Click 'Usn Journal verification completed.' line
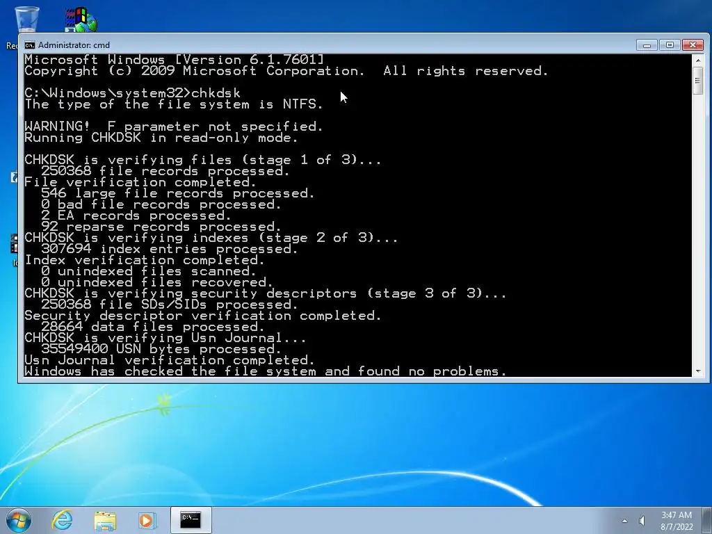This screenshot has width=712, height=534. point(170,360)
